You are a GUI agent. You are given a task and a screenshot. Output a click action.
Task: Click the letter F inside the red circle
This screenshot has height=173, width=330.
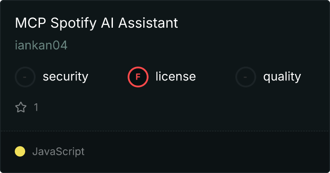[138, 77]
